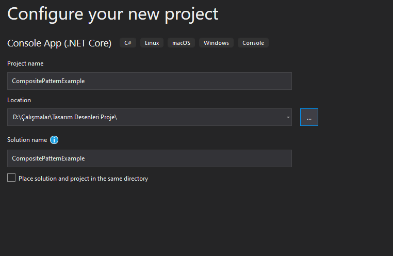The image size is (393, 256).
Task: Click the Console App (.NET Core) template title
Action: click(59, 43)
